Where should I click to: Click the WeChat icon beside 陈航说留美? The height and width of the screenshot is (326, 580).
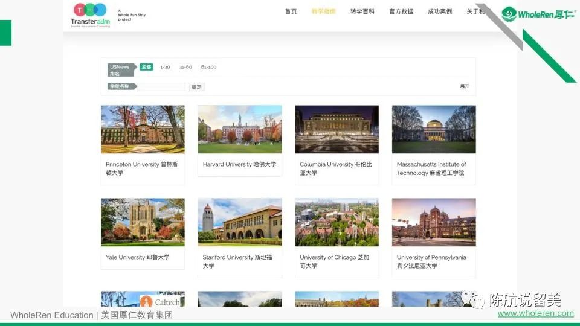(x=473, y=300)
